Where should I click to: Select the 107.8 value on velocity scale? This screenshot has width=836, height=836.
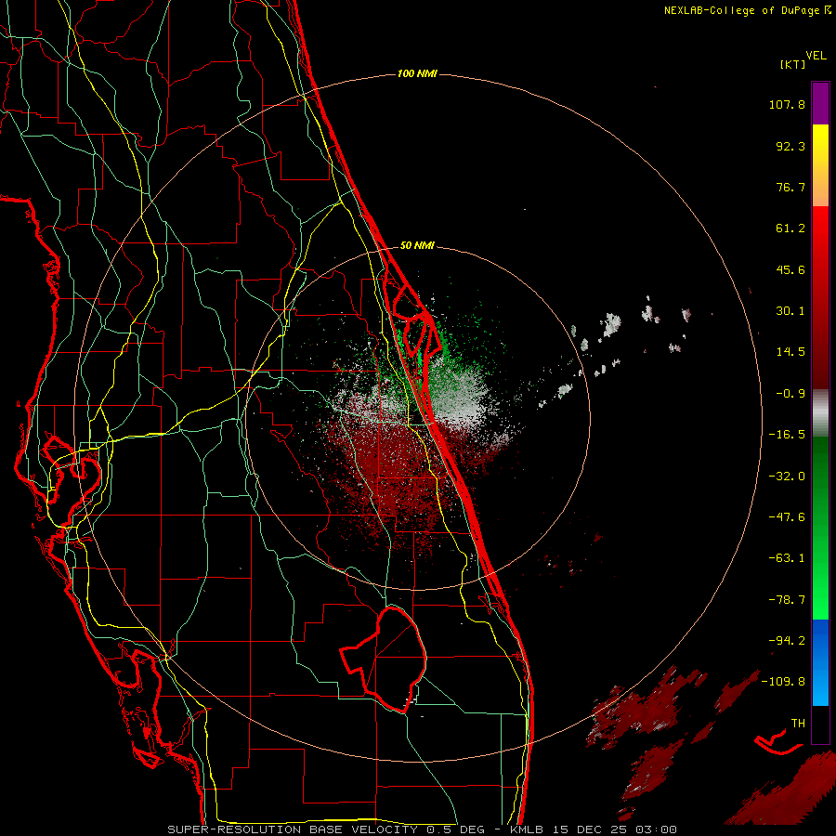(x=787, y=104)
